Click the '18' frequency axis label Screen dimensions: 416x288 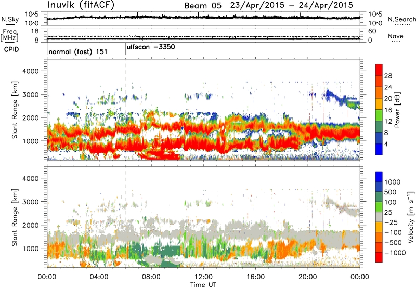click(x=34, y=31)
